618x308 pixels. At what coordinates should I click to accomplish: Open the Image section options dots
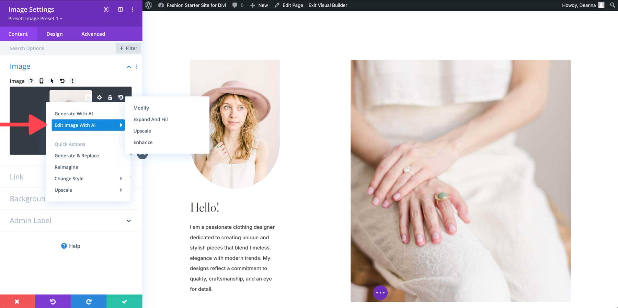(137, 67)
